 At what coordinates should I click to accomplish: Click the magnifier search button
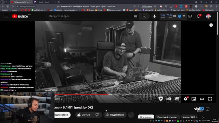[x=144, y=16]
